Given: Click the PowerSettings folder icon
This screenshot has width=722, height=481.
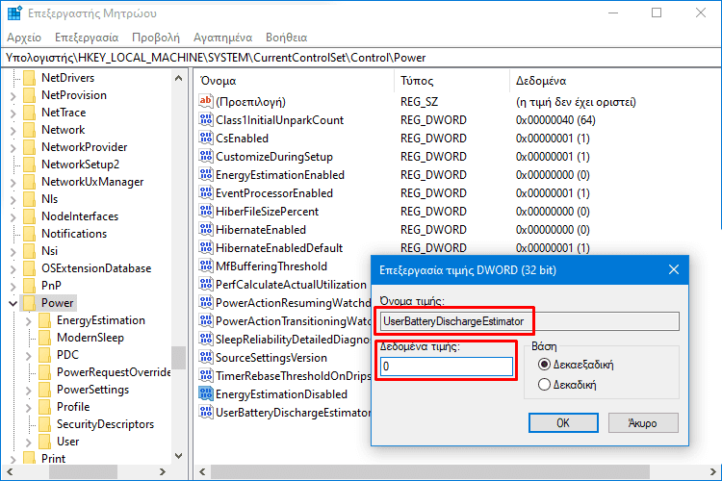Looking at the screenshot, I should coord(45,390).
